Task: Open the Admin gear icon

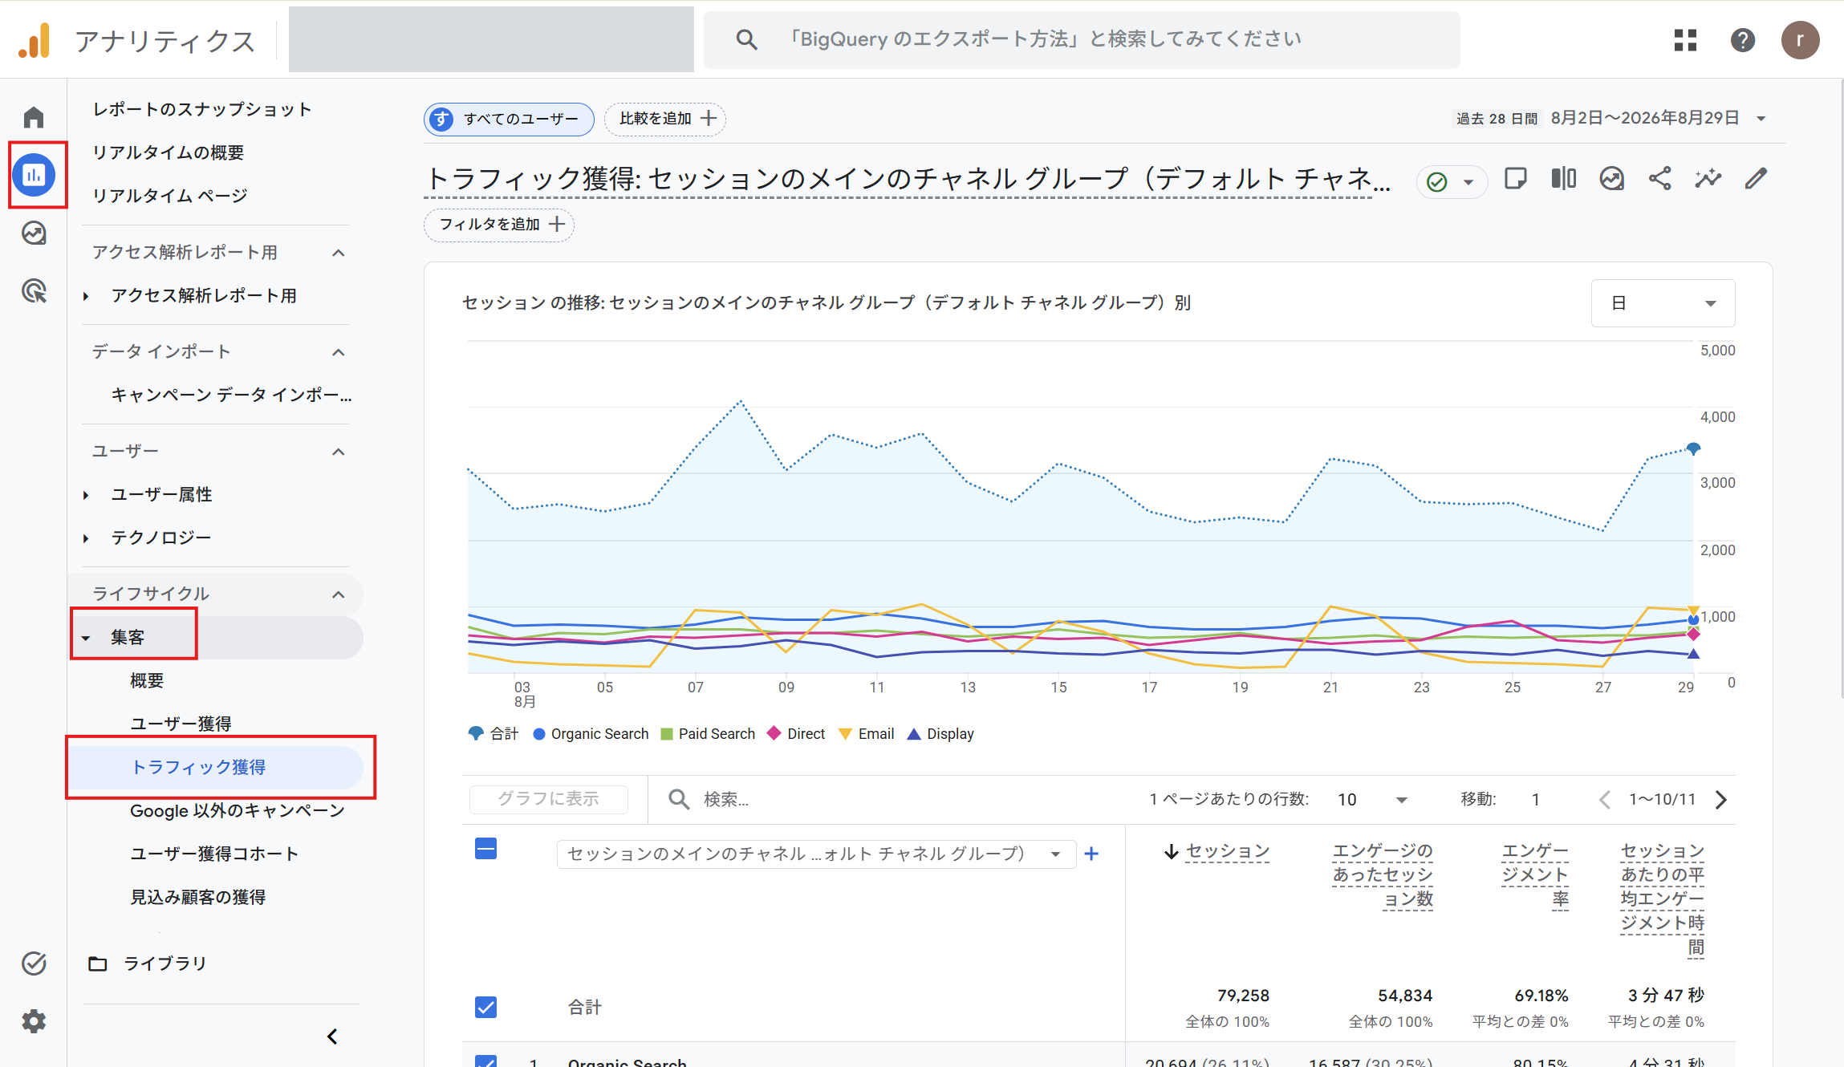Action: tap(34, 1021)
